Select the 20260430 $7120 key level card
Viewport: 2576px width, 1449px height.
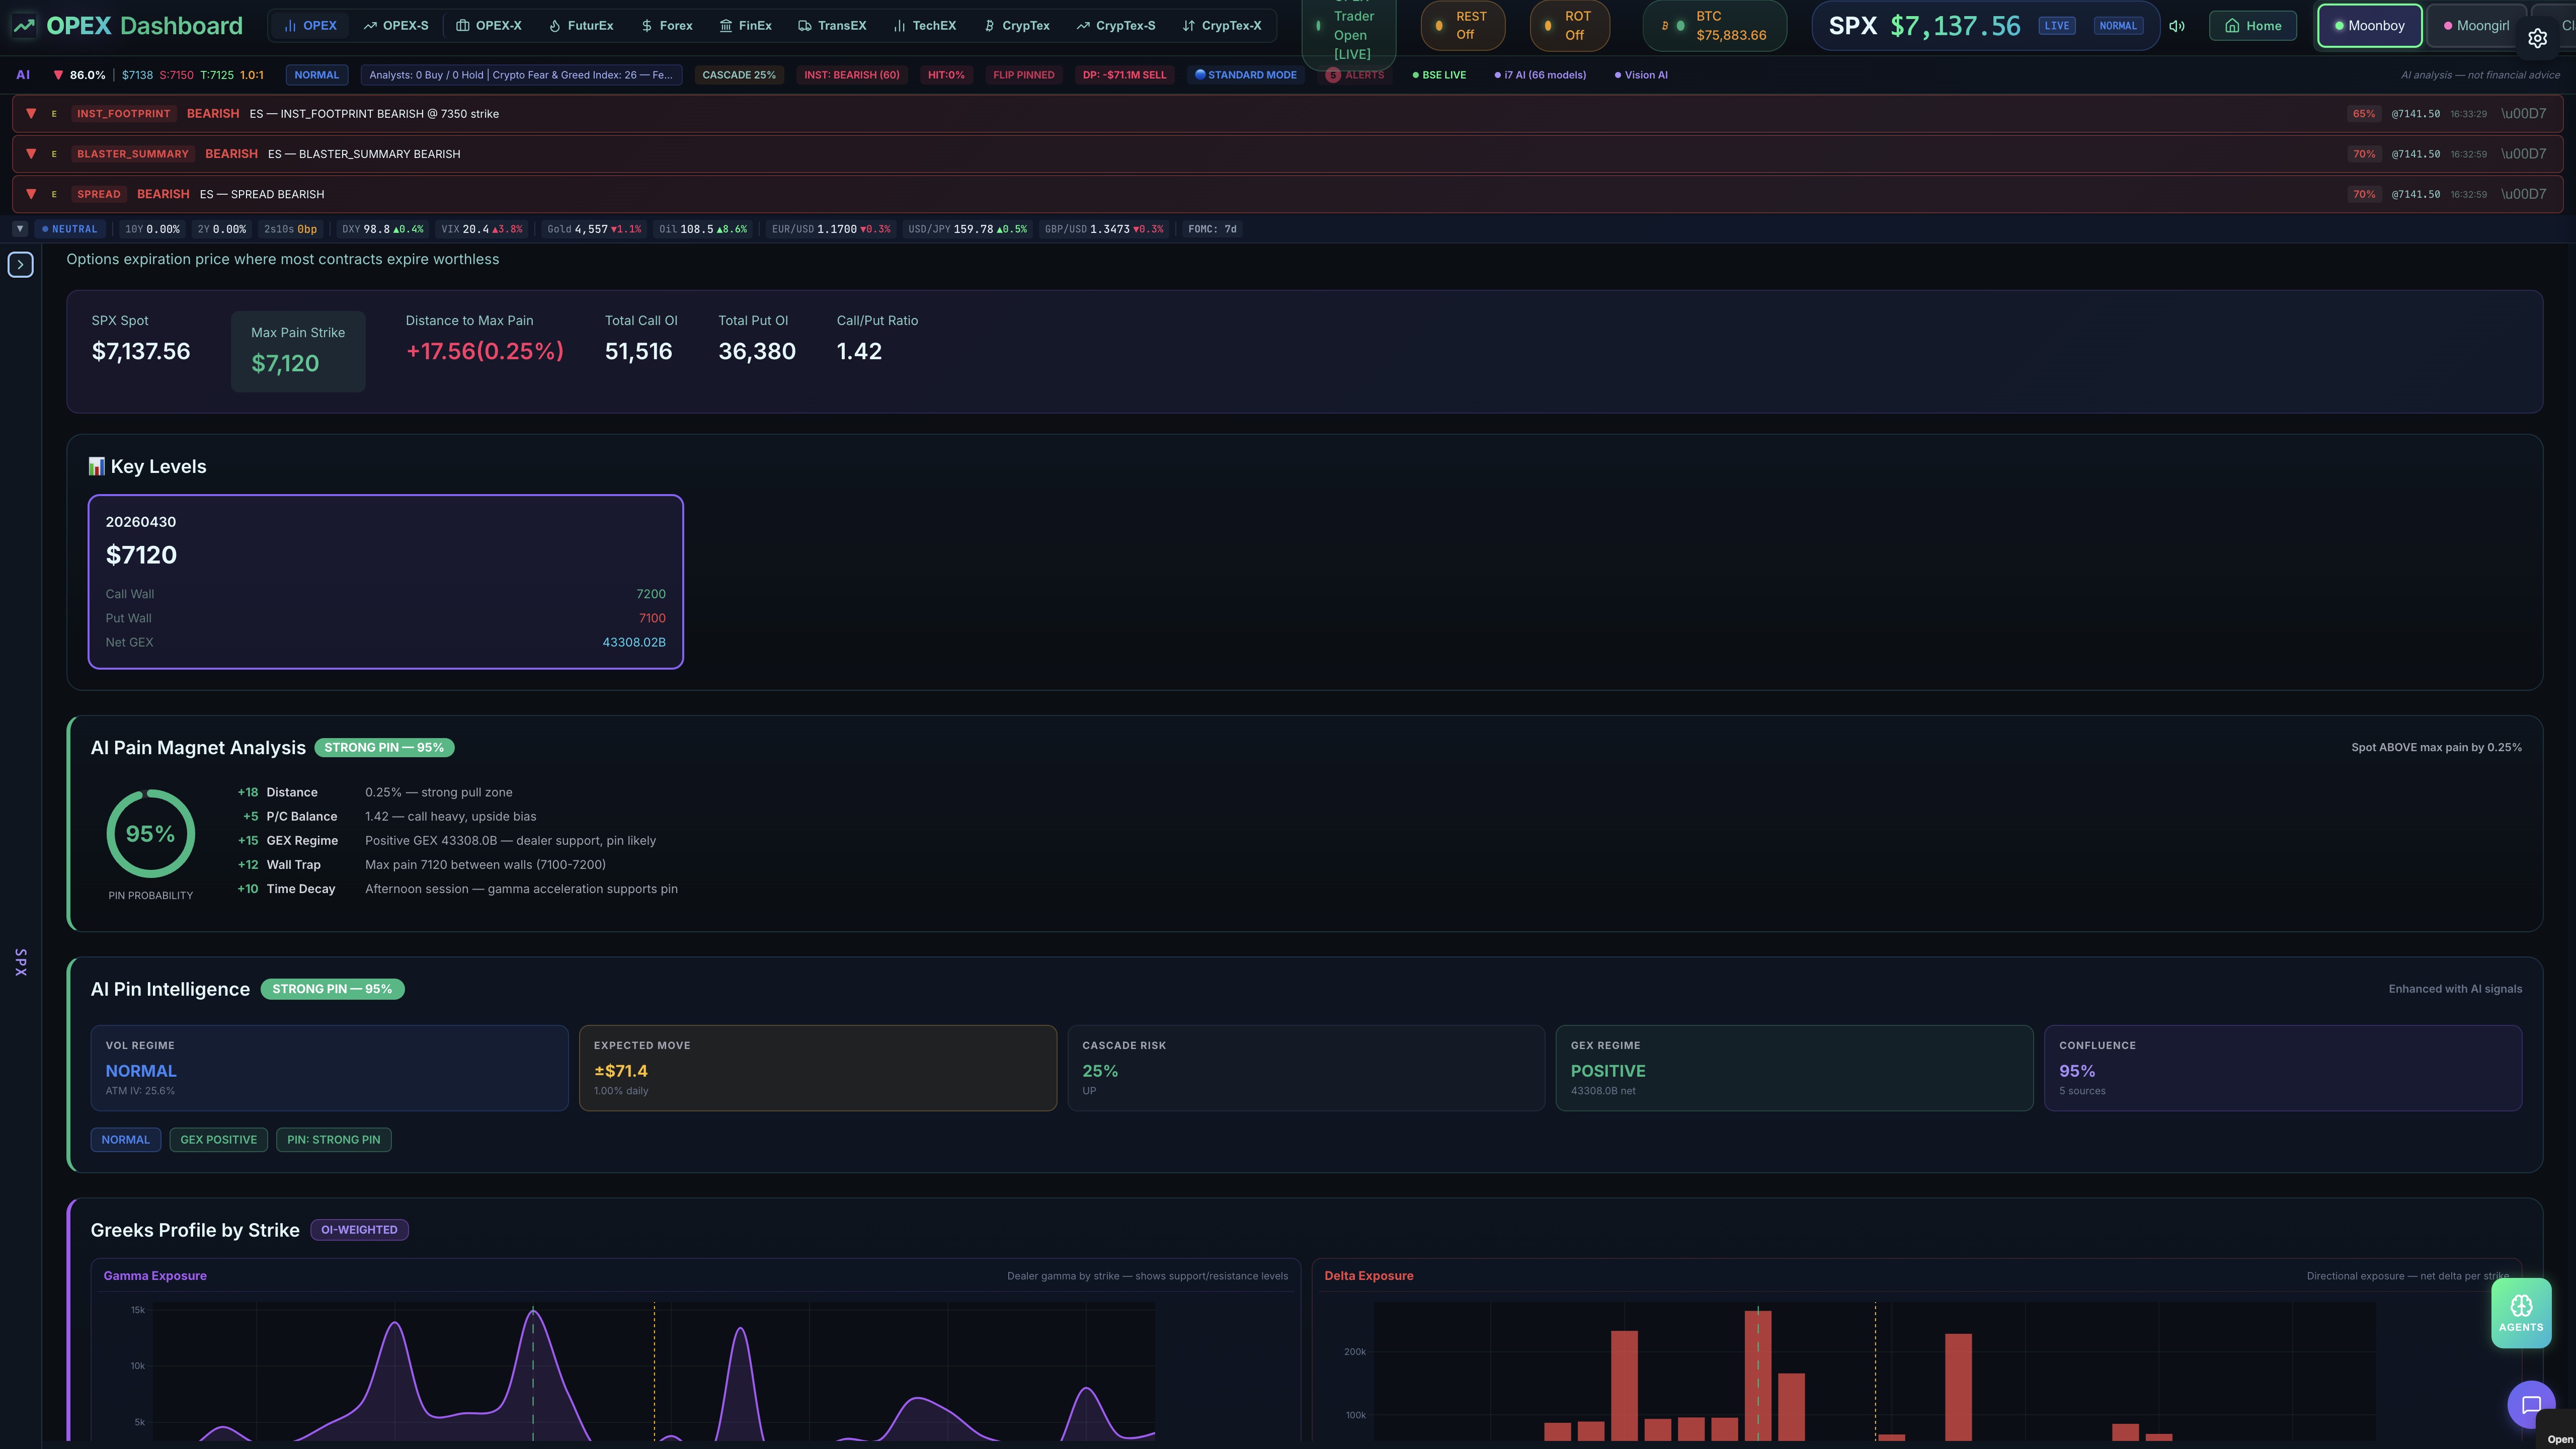pos(386,582)
